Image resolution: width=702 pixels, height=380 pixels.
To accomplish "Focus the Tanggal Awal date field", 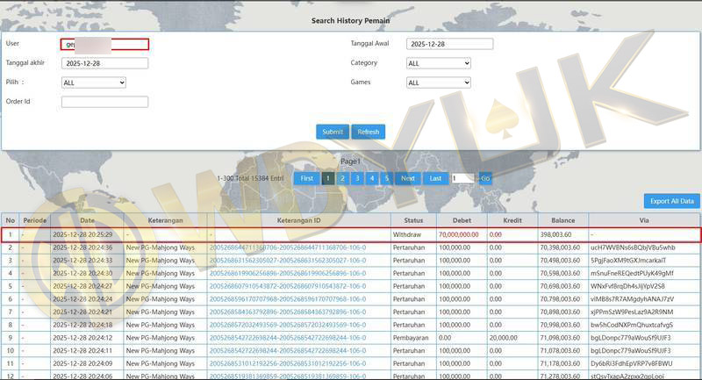I will click(449, 44).
